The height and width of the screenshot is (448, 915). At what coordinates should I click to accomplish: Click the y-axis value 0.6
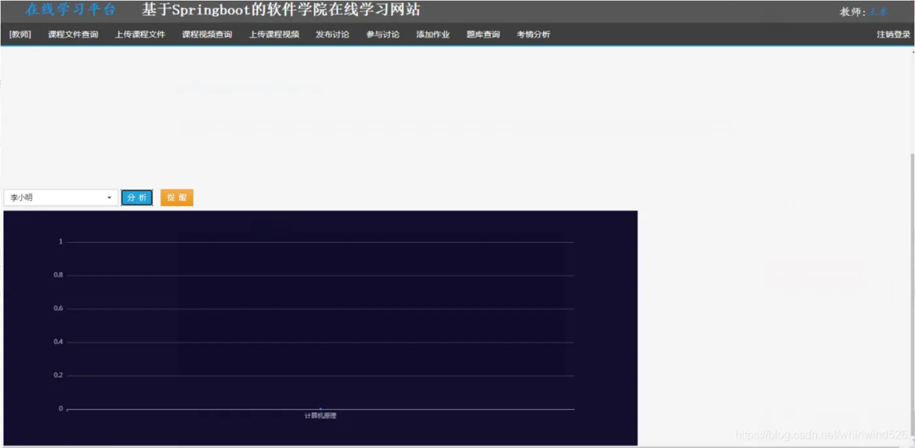(x=58, y=309)
